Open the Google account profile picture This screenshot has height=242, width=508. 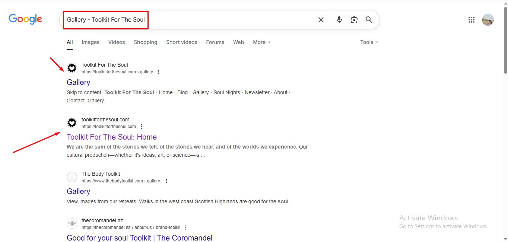488,20
